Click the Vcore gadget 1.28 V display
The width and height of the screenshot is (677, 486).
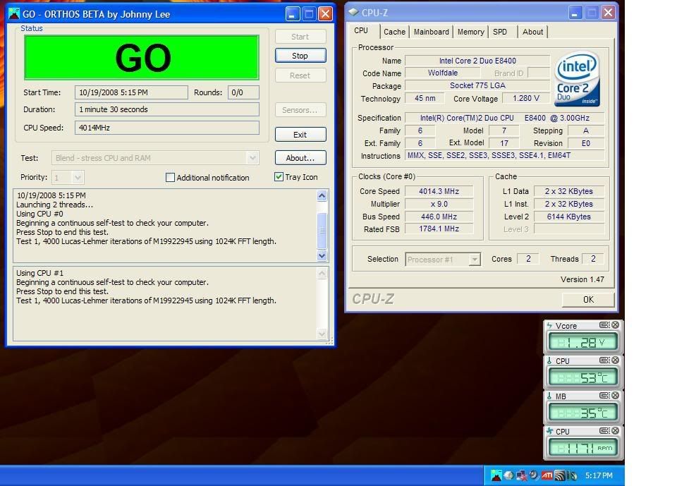point(583,343)
